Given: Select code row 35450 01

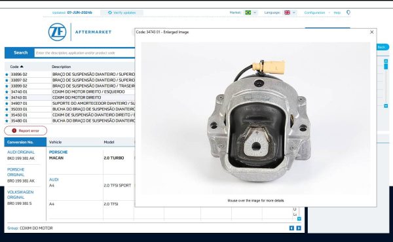Looking at the screenshot, I should coord(69,115).
